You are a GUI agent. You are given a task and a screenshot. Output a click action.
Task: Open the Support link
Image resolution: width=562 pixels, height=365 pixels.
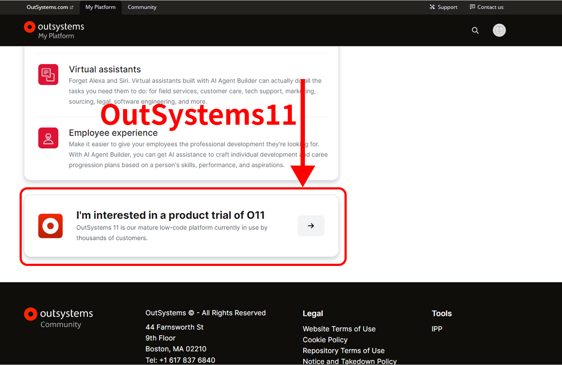pyautogui.click(x=443, y=7)
